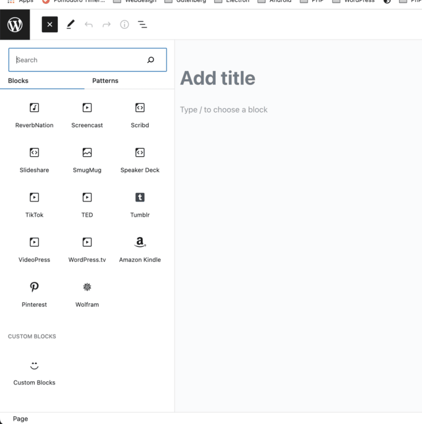Insert the Scribd embed block
The height and width of the screenshot is (424, 422).
click(140, 115)
